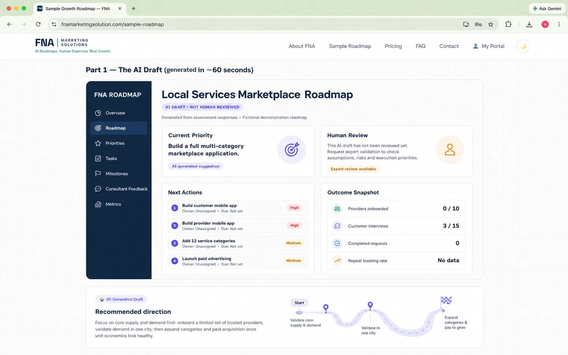View site information icon in address bar

pos(54,24)
